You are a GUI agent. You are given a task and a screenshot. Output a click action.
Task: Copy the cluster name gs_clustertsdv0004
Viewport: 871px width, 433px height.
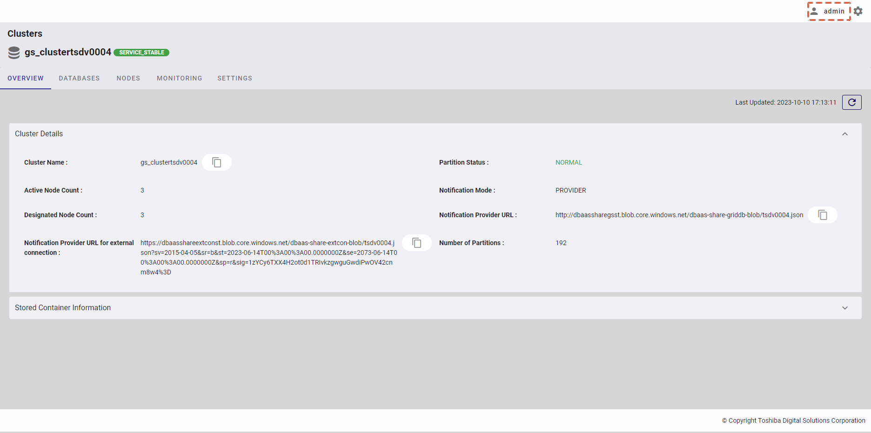pyautogui.click(x=216, y=162)
